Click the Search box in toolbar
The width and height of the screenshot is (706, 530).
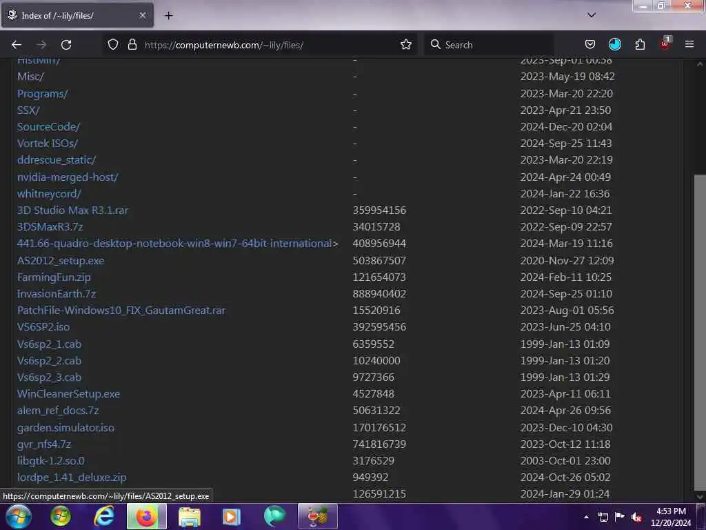[x=489, y=45]
